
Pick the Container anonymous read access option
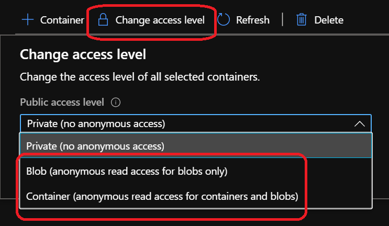(162, 197)
